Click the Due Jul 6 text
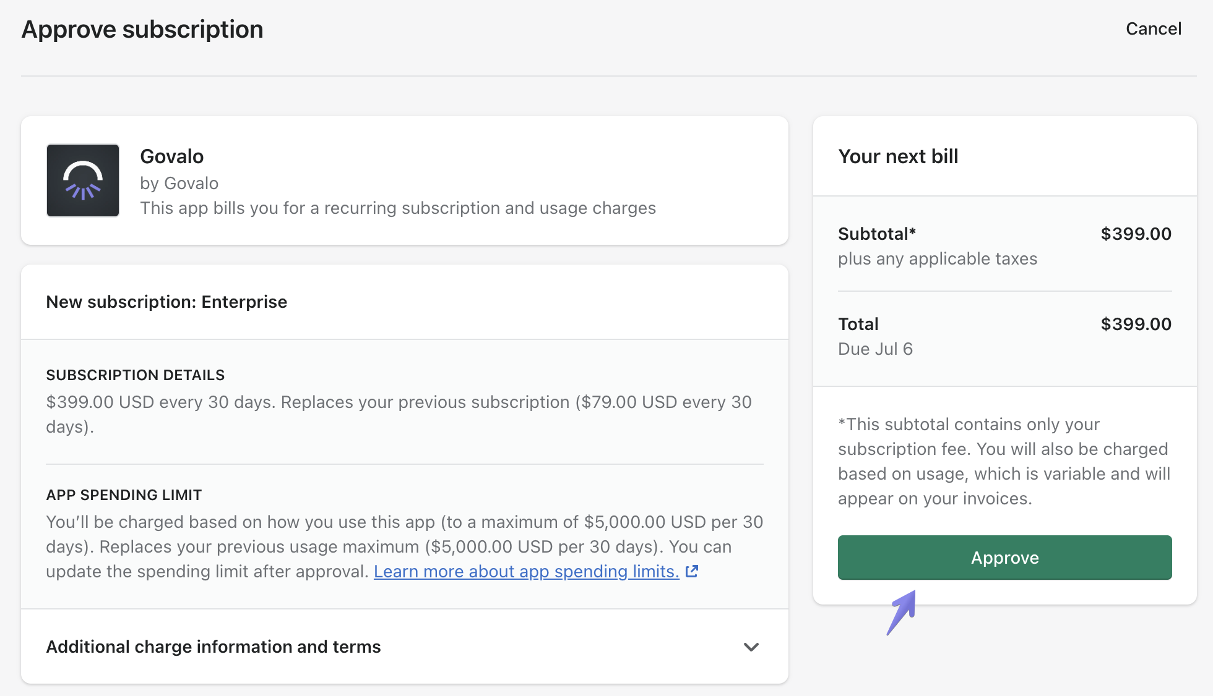The height and width of the screenshot is (696, 1213). coord(875,349)
